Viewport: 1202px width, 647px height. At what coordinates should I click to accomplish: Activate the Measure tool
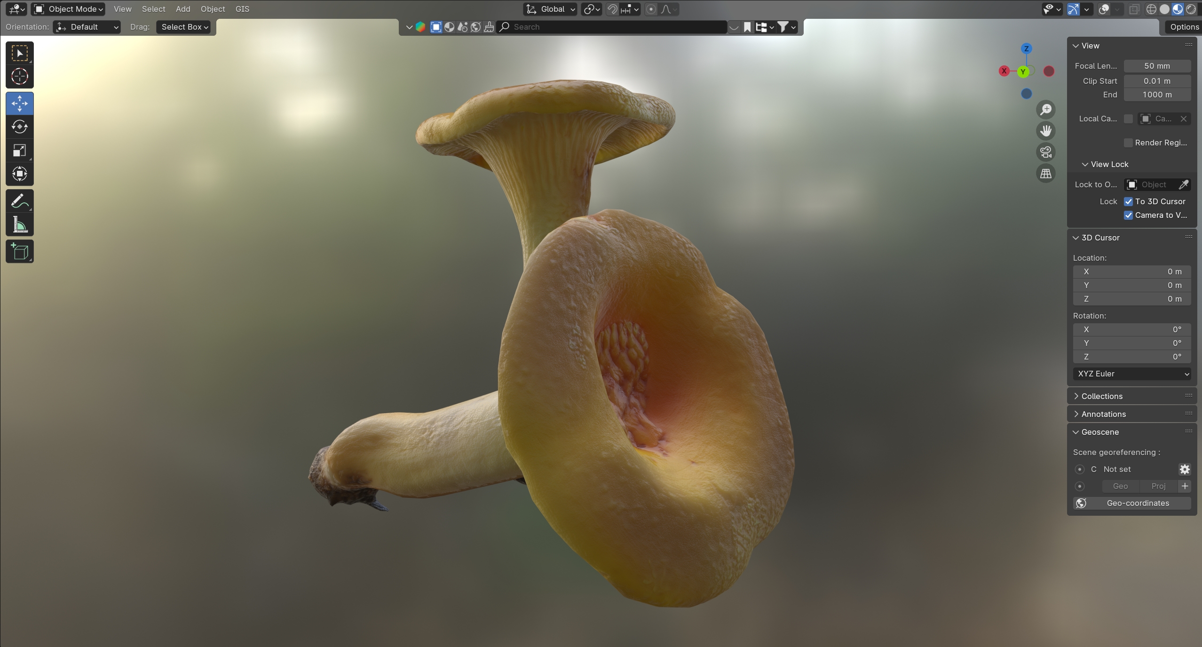pyautogui.click(x=19, y=225)
